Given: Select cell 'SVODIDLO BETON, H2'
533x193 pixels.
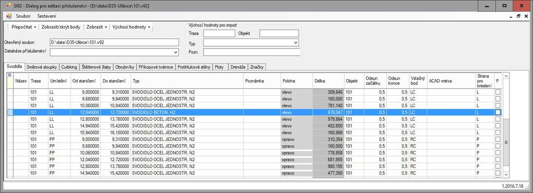Looking at the screenshot, I should (187, 112).
